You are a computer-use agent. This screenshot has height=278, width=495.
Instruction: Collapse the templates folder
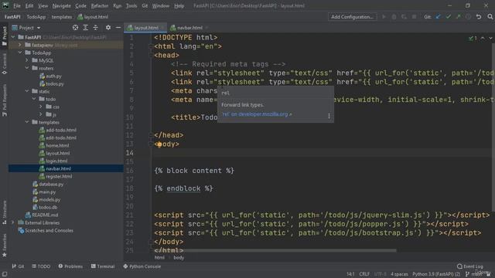point(27,122)
